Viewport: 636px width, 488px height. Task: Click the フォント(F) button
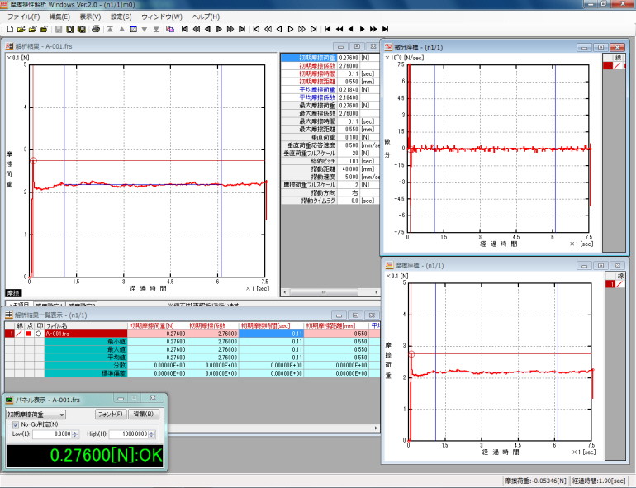pos(110,414)
